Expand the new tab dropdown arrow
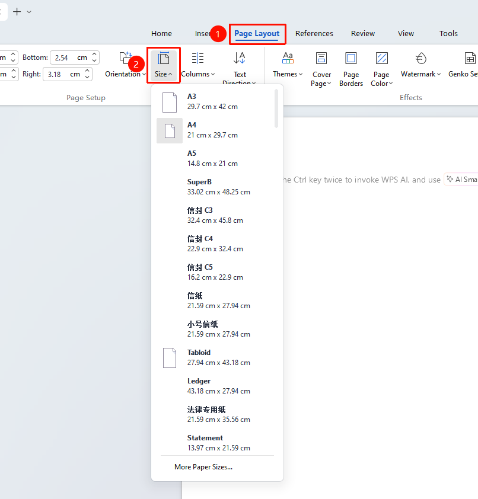The width and height of the screenshot is (478, 499). coord(29,12)
